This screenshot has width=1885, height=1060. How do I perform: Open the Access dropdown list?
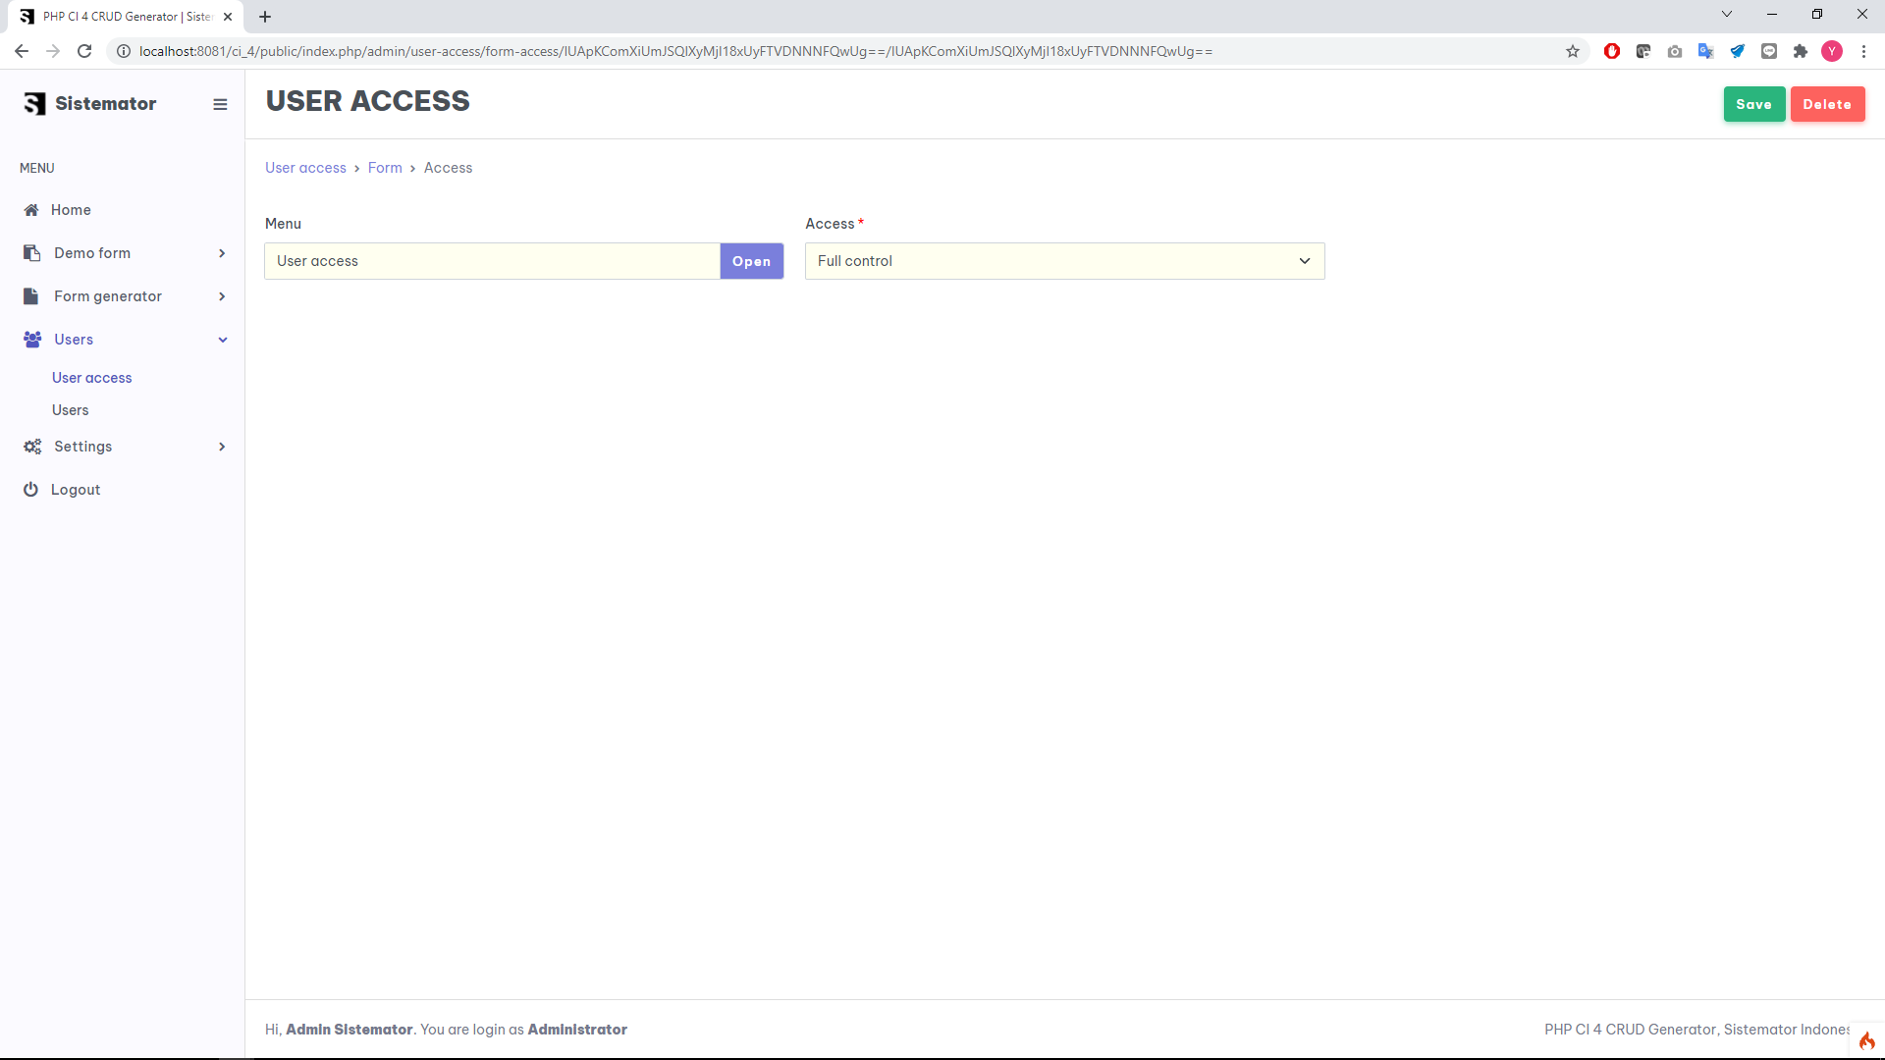pyautogui.click(x=1064, y=261)
